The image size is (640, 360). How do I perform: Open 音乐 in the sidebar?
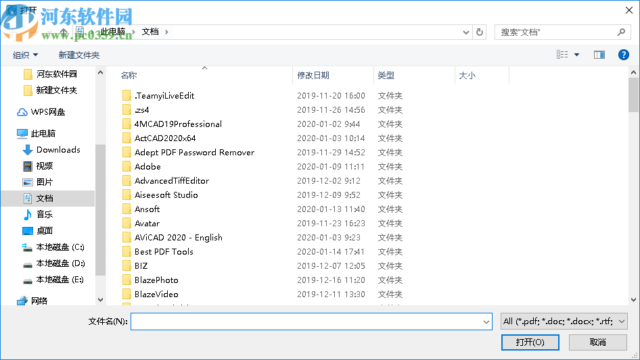coord(45,215)
